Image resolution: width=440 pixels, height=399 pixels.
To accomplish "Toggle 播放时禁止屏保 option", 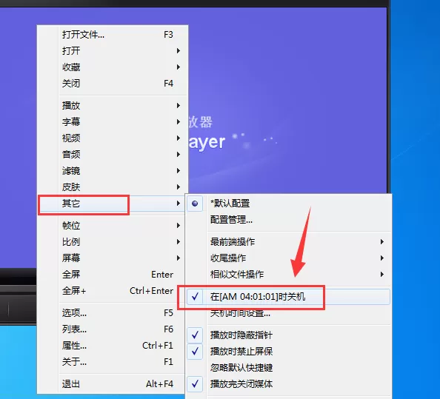I will [x=288, y=351].
